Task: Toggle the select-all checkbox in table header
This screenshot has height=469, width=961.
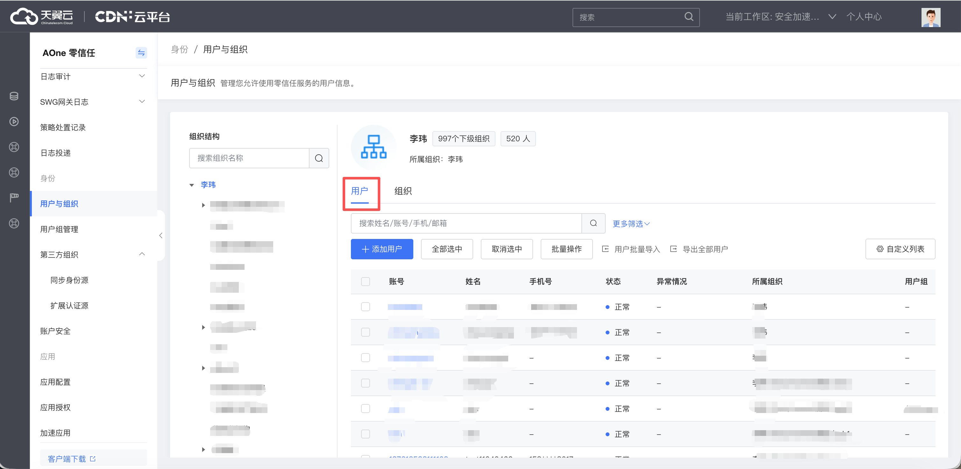Action: pyautogui.click(x=365, y=282)
